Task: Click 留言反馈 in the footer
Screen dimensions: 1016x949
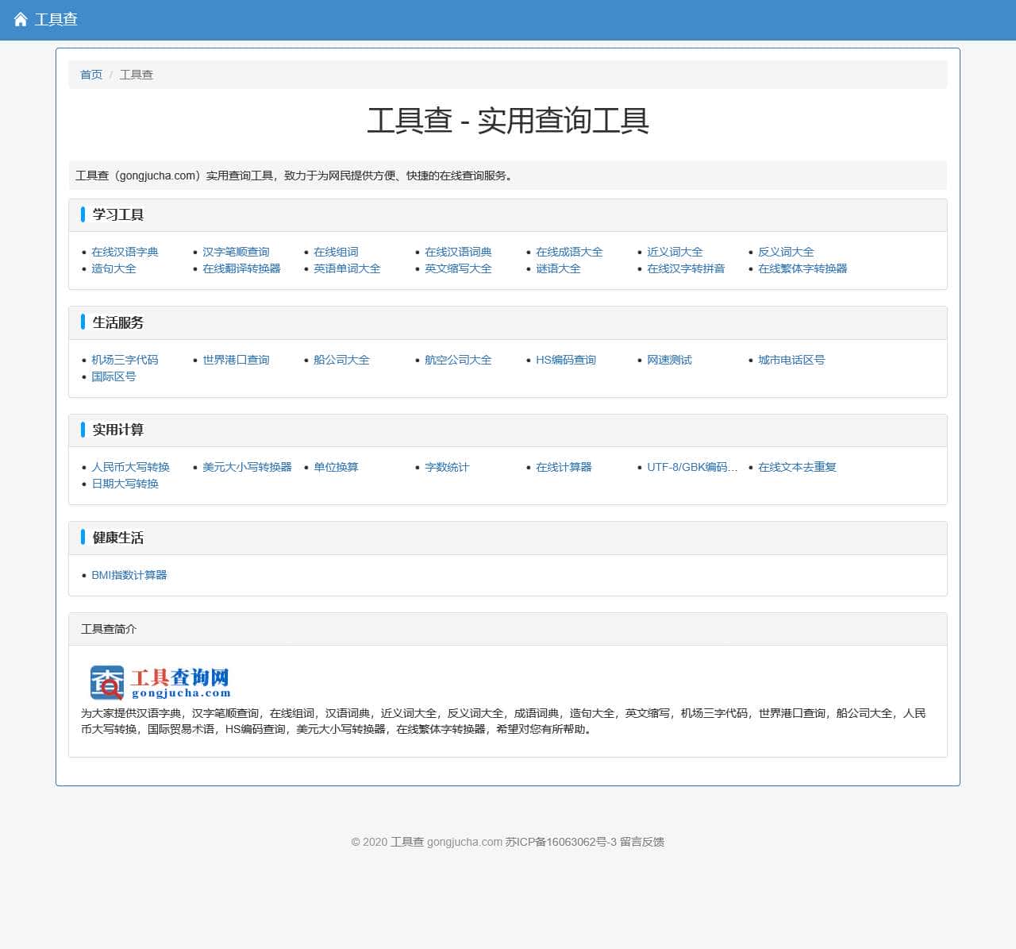Action: point(648,842)
